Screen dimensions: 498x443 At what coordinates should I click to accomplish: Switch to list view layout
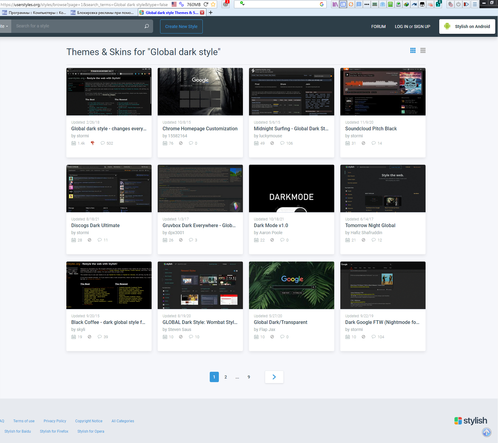pyautogui.click(x=423, y=51)
